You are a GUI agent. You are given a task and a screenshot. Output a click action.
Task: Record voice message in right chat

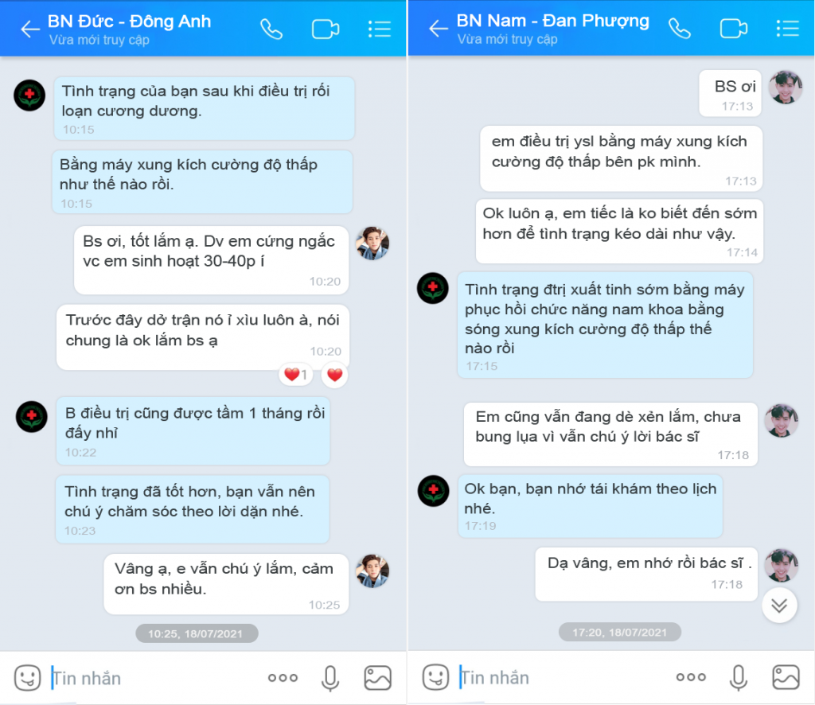point(738,677)
